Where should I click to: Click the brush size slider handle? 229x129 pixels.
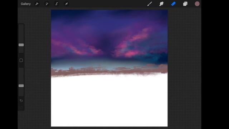(21, 45)
